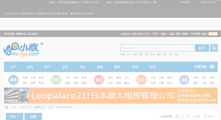Viewport: 221px width, 120px height.
Task: Open the 发帖 dropdown button
Action: point(15,116)
